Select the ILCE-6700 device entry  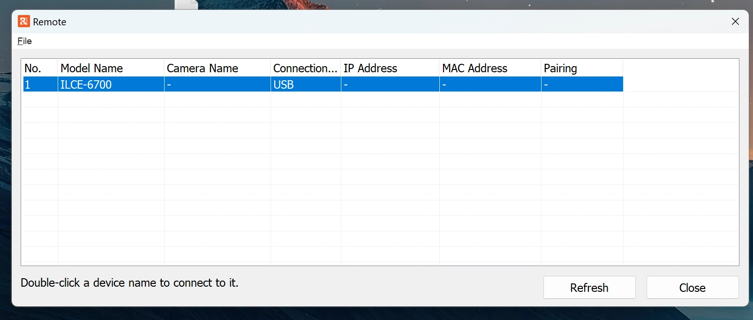pos(86,85)
